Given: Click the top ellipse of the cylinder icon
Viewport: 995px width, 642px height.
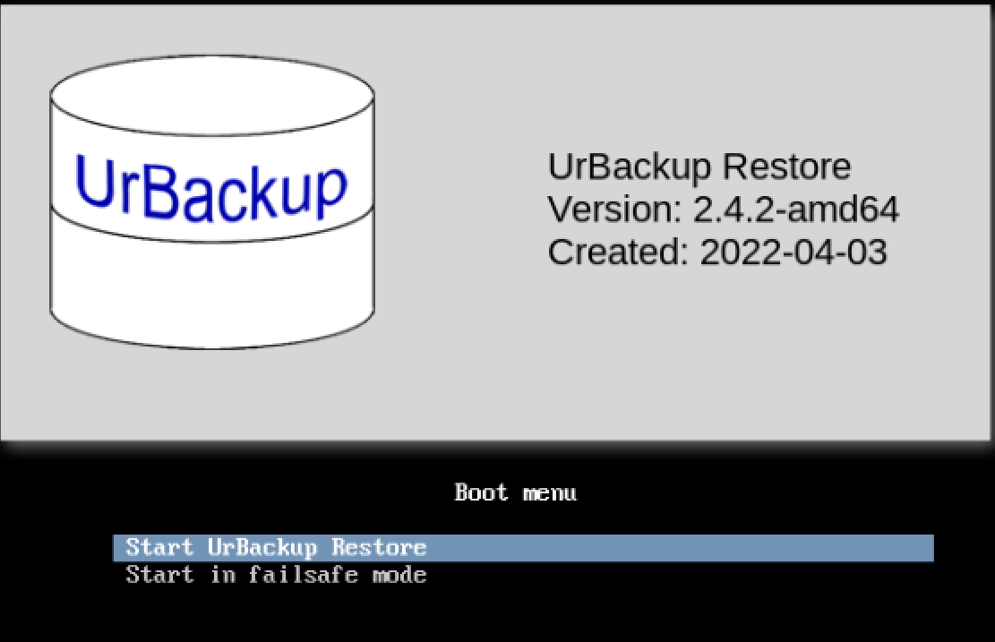Looking at the screenshot, I should click(x=212, y=95).
